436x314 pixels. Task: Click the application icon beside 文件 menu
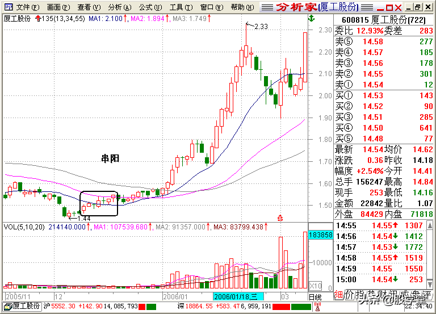(x=9, y=7)
